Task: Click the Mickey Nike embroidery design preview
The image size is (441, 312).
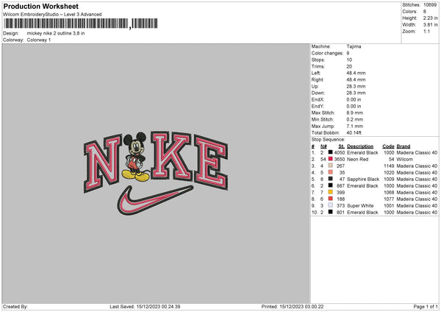Action: [x=156, y=174]
